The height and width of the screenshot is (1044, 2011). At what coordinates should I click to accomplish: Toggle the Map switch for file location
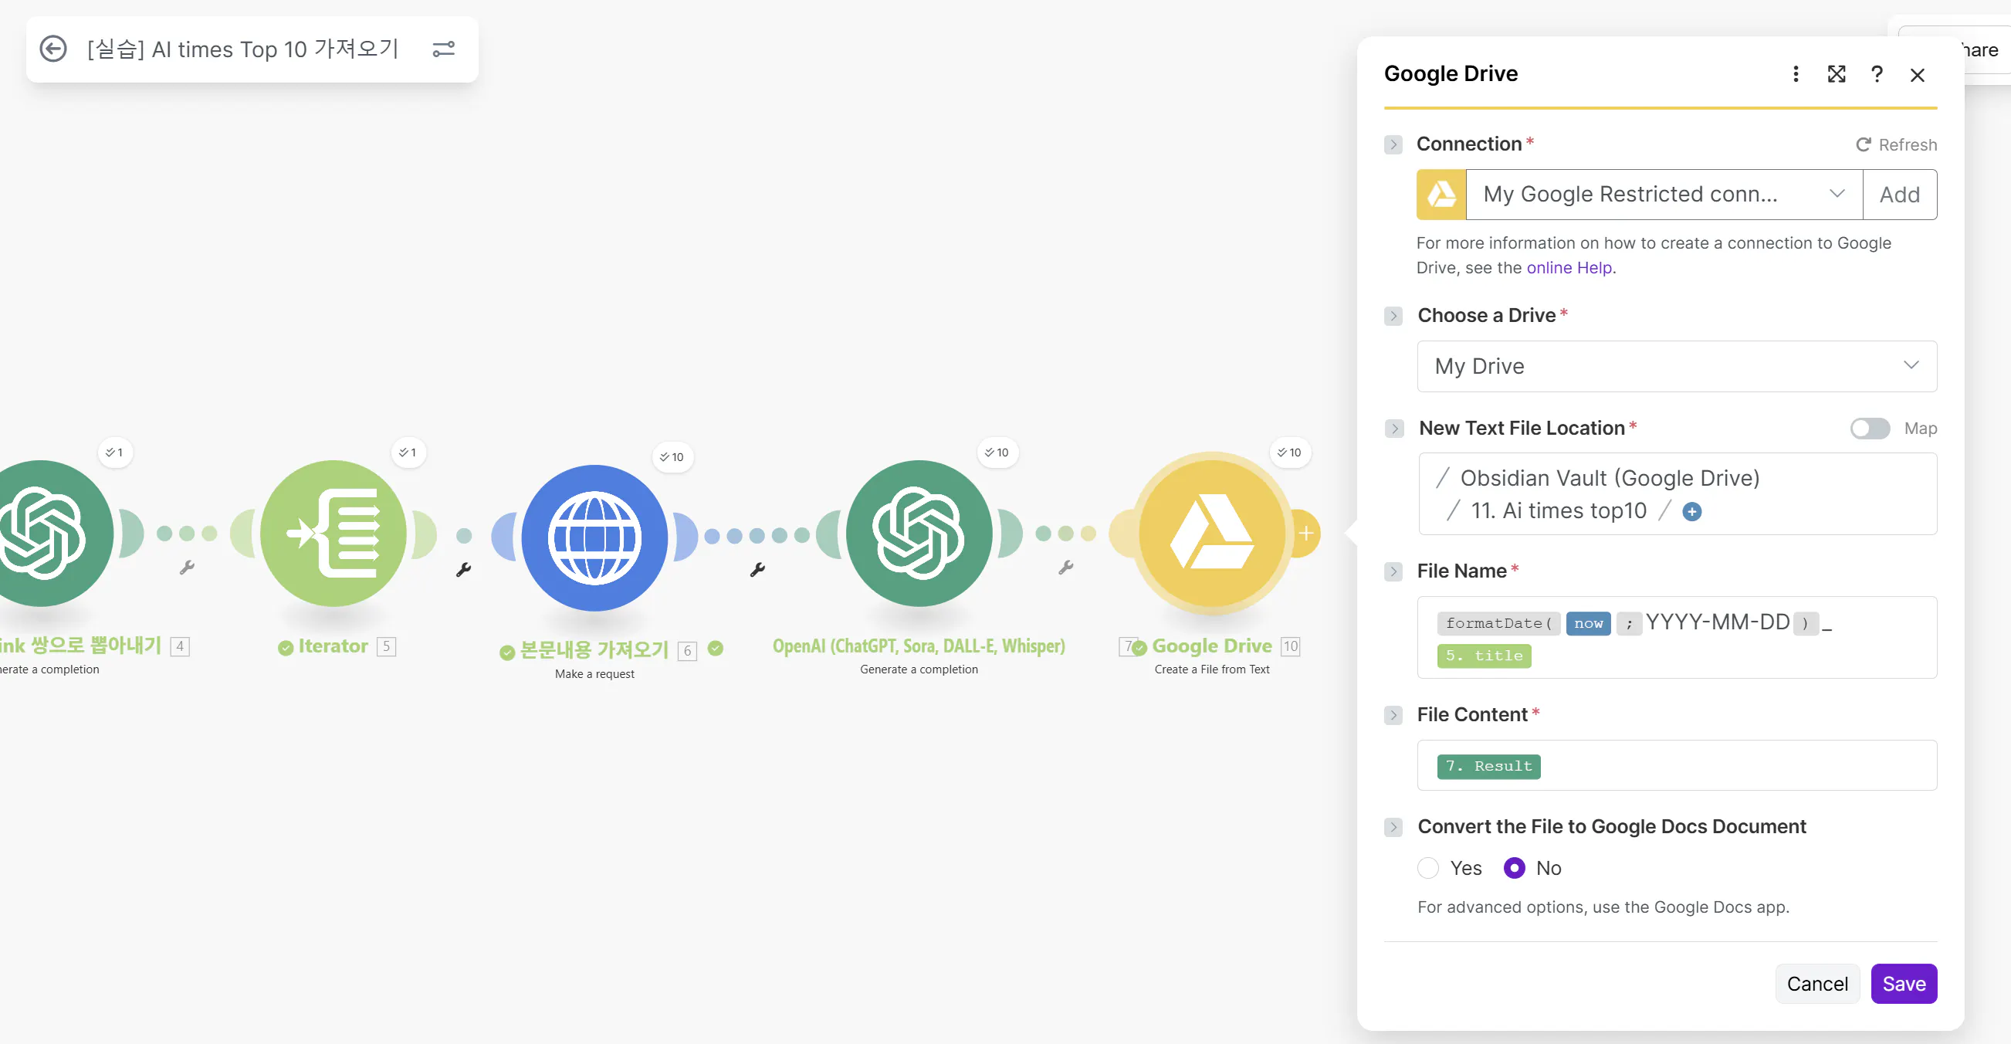pyautogui.click(x=1870, y=428)
